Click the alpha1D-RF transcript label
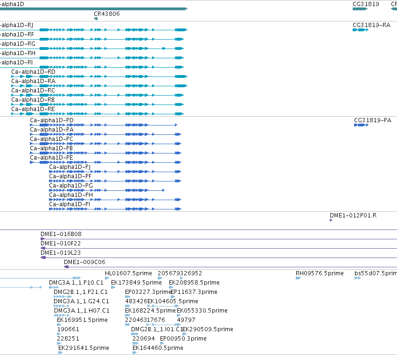The height and width of the screenshot is (355, 397). [17, 35]
